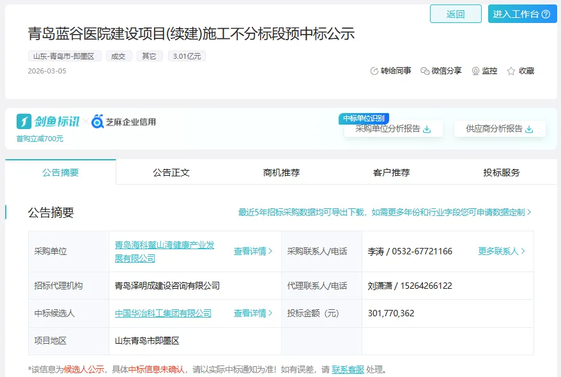Click the data export customization notice link
Screen dimensions: 561x377
click(385, 212)
